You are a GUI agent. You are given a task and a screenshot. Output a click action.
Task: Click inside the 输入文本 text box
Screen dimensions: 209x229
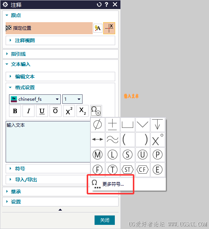tap(48, 142)
